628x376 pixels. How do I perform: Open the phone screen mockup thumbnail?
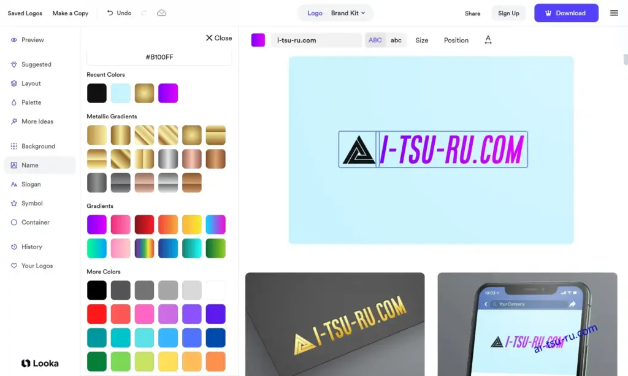pyautogui.click(x=527, y=324)
